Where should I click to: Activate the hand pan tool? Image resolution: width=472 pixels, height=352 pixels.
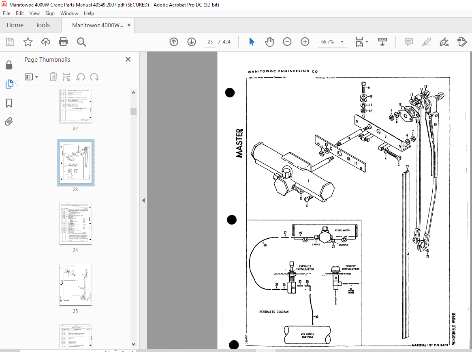(269, 42)
